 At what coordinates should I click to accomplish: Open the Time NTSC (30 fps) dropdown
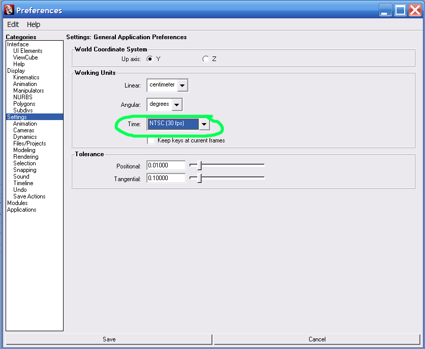pos(204,124)
